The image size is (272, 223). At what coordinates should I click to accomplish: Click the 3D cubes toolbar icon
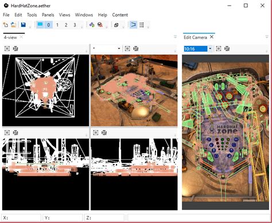tap(116, 25)
